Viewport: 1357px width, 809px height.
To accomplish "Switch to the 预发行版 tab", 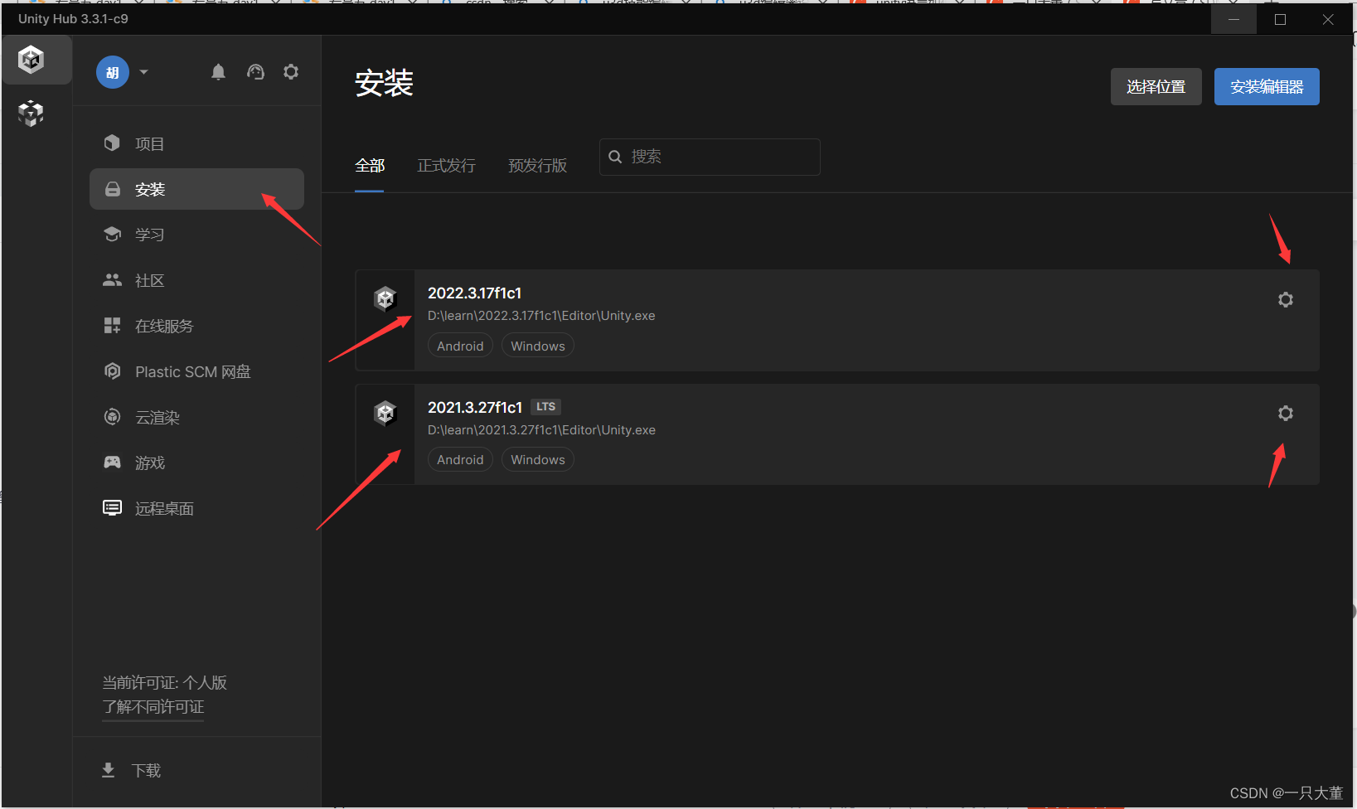I will point(537,166).
